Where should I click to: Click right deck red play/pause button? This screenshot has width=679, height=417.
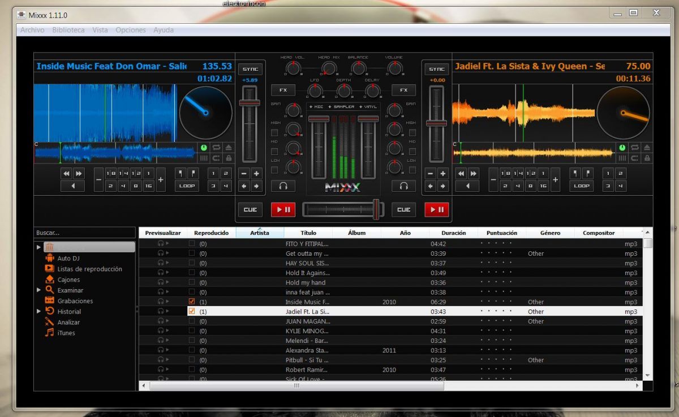437,209
